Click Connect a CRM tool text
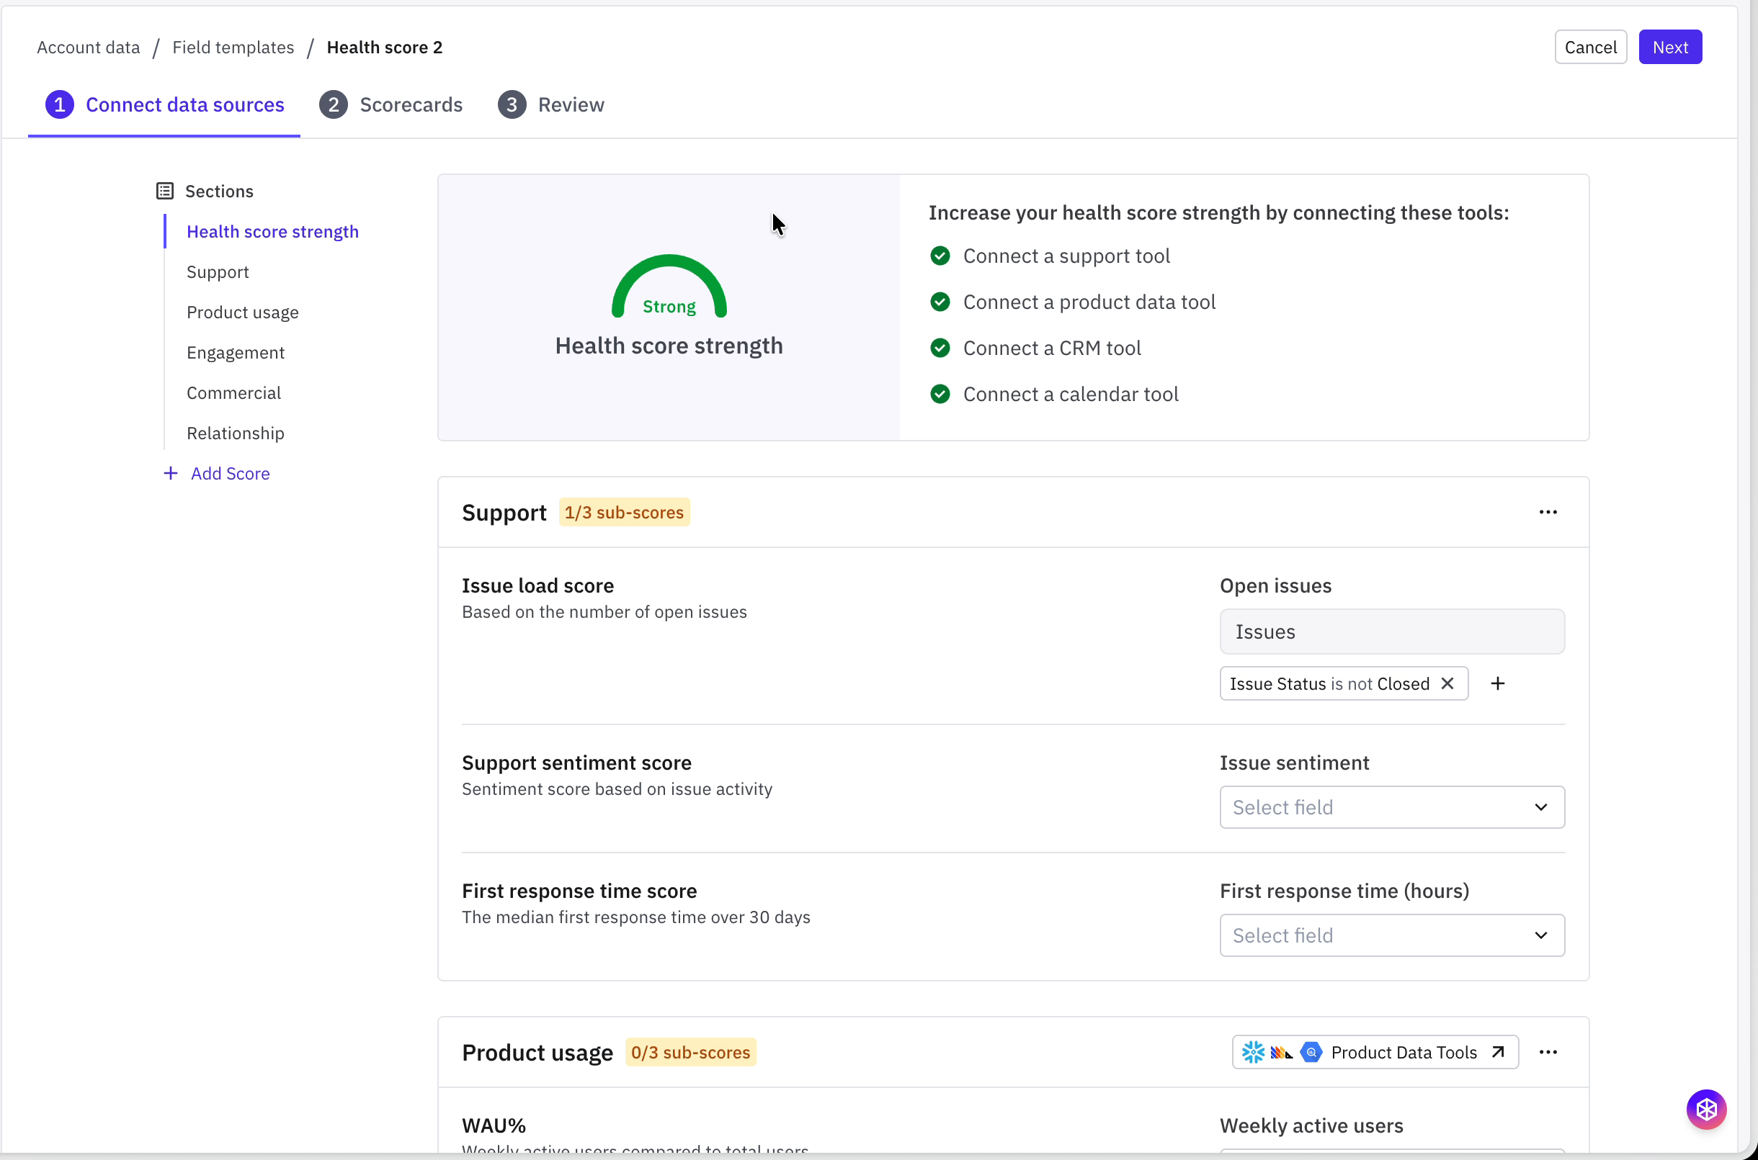The width and height of the screenshot is (1758, 1160). [x=1052, y=348]
